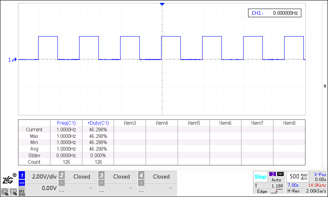Click the blue trigger position marker at top
This screenshot has width=328, height=197.
pyautogui.click(x=162, y=4)
